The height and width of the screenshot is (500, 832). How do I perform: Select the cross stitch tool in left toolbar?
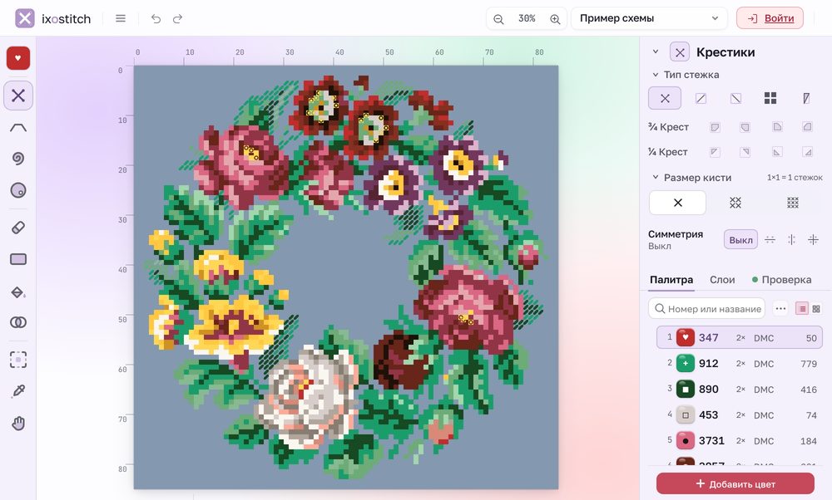(x=18, y=96)
